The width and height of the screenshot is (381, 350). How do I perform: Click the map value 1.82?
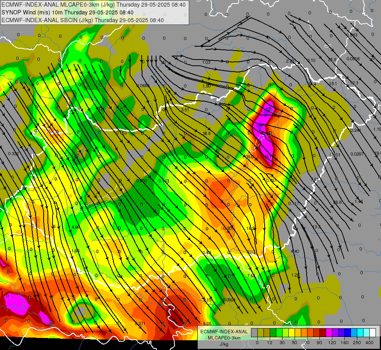click(x=207, y=252)
